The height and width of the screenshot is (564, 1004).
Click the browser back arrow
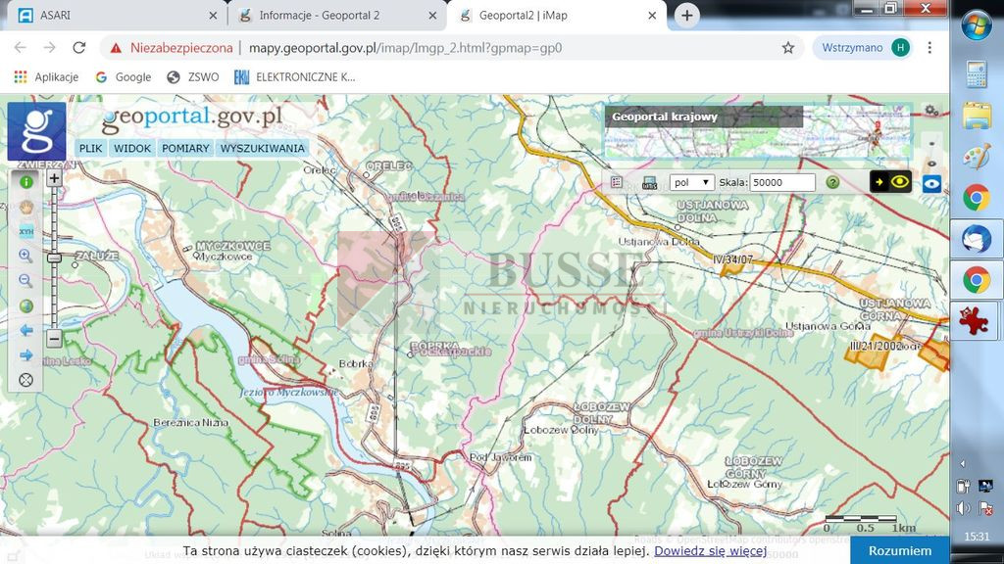click(x=20, y=47)
